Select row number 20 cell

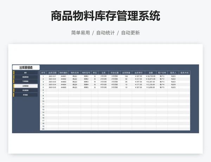click(43, 129)
